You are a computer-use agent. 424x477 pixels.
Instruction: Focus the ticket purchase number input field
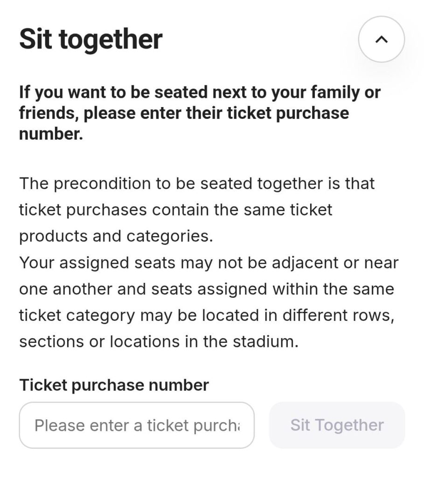click(x=137, y=425)
